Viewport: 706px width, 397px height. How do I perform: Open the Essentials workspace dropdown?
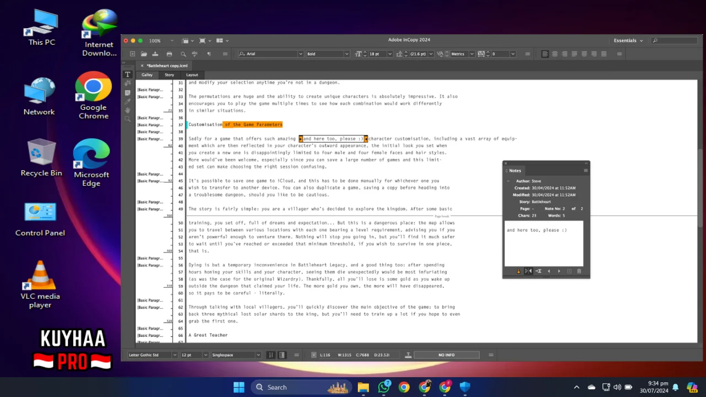click(628, 40)
